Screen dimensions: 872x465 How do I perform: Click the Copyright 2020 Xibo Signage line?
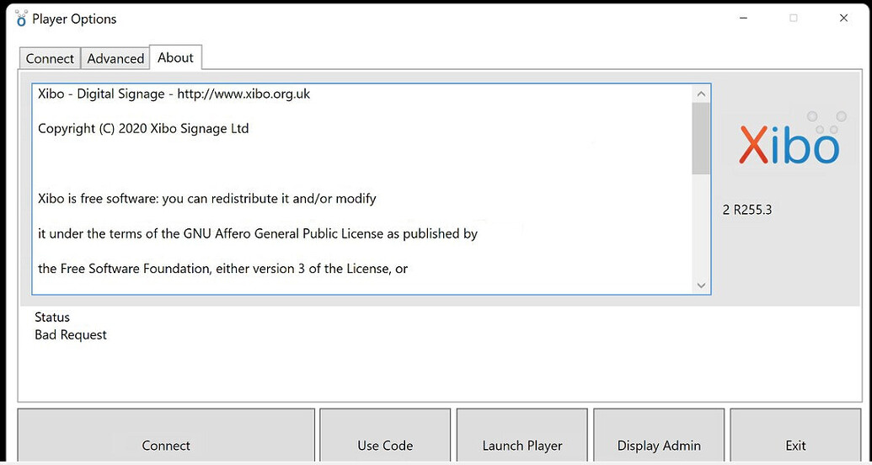tap(143, 129)
